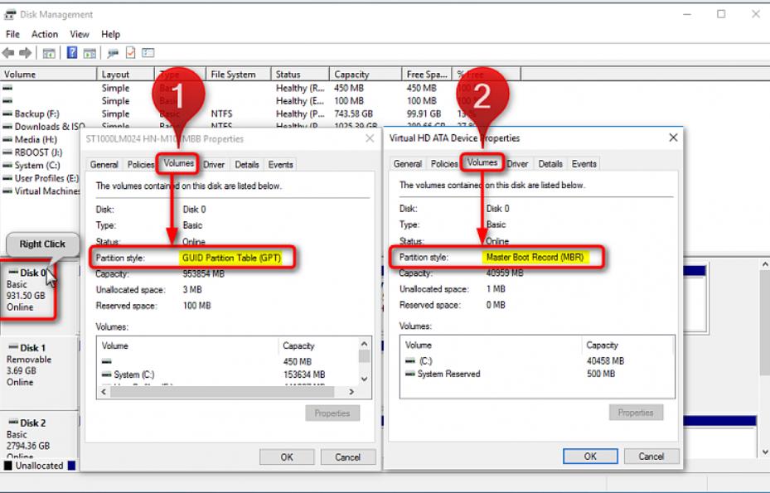Switch to Policies tab in left dialog
Viewport: 770px width, 493px height.
(141, 165)
